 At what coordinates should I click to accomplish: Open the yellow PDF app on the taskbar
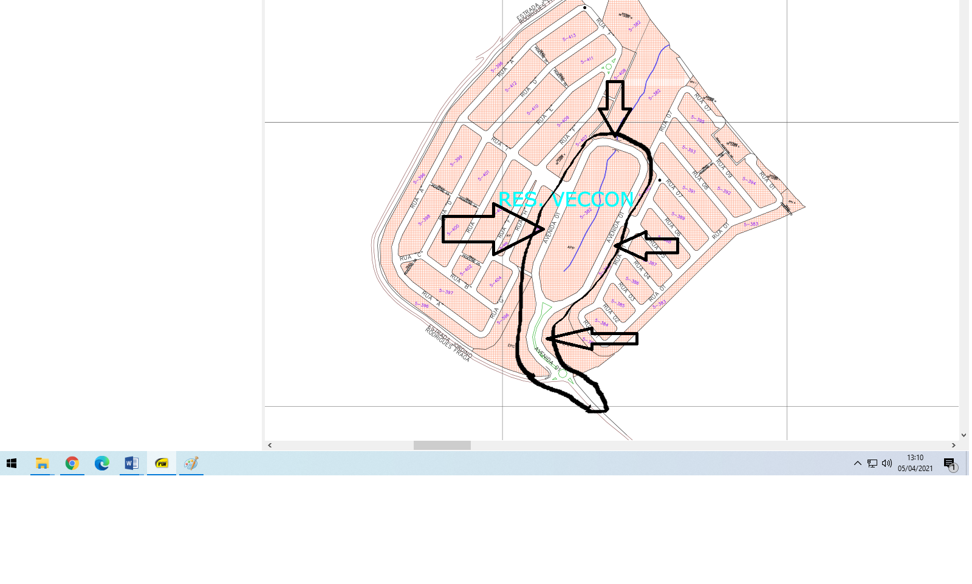click(x=162, y=463)
